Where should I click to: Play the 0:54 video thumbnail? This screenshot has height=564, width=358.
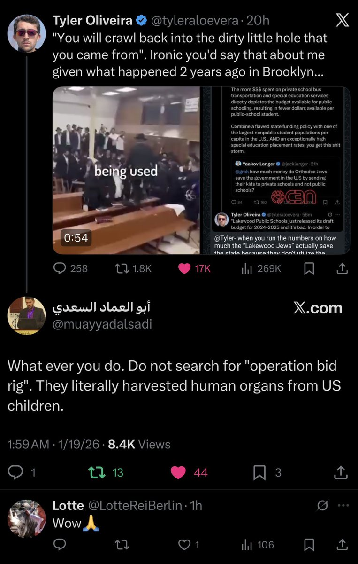tap(126, 170)
